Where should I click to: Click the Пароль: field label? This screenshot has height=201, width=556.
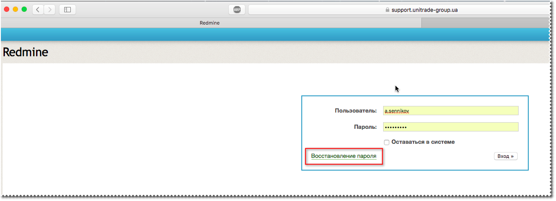(366, 127)
